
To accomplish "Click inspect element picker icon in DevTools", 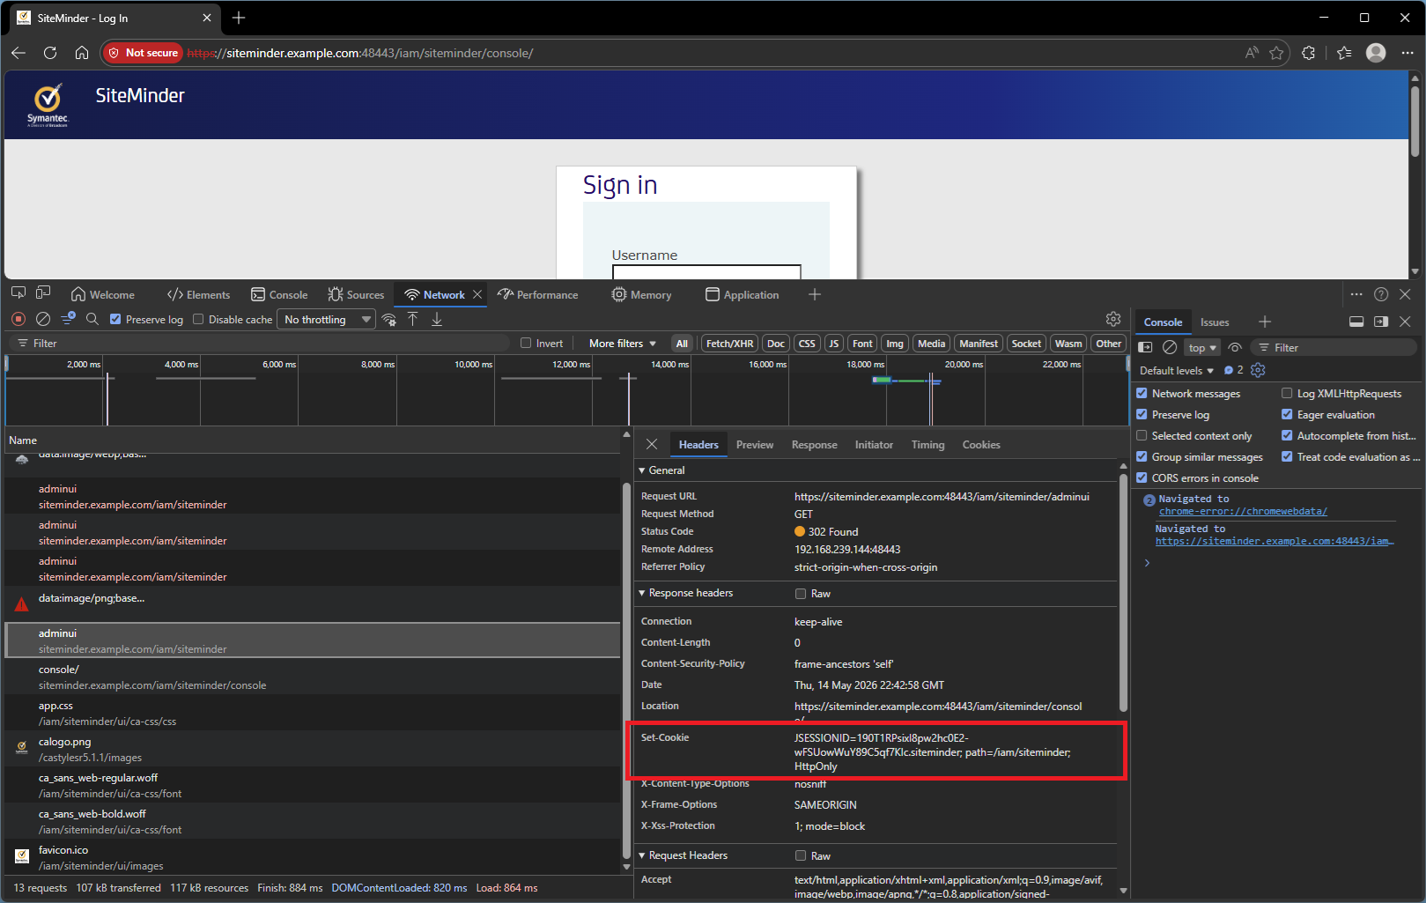I will [x=18, y=293].
